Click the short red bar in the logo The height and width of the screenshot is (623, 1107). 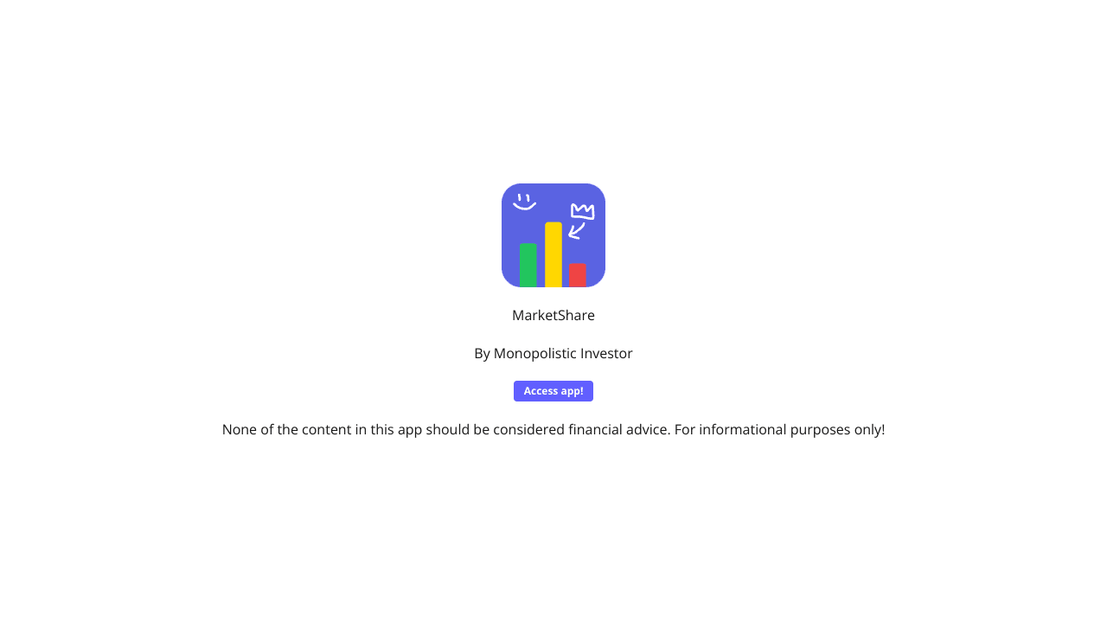(577, 275)
